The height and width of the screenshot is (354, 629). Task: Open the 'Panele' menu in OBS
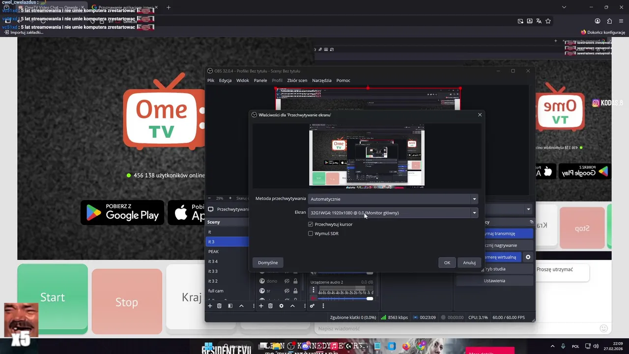260,80
